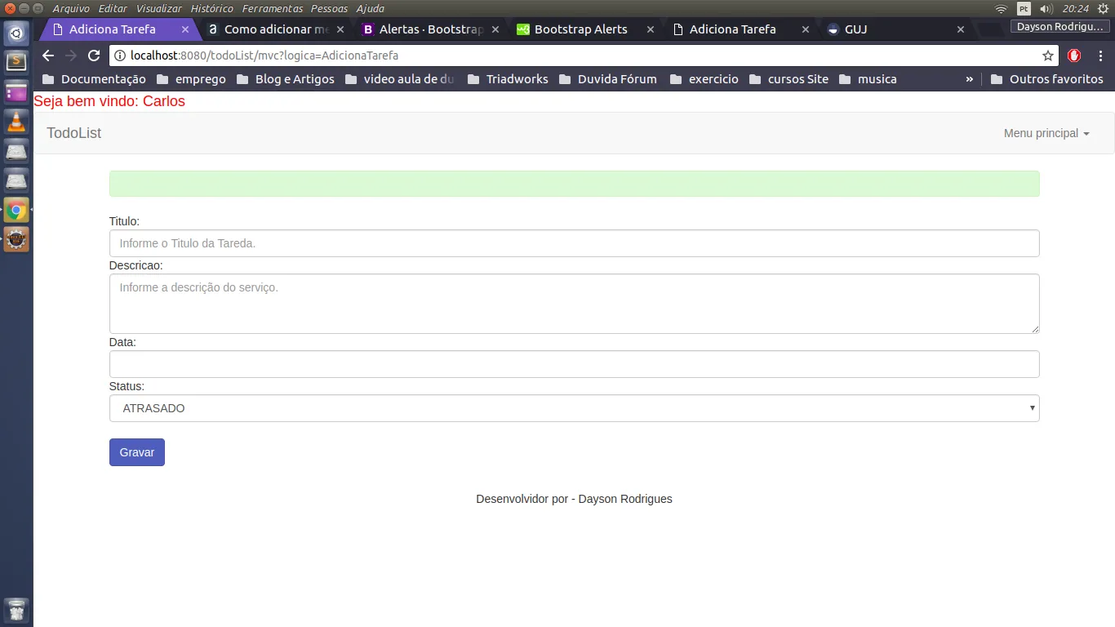Close the Bootstrap Alerts tab
This screenshot has height=627, width=1115.
(x=651, y=29)
